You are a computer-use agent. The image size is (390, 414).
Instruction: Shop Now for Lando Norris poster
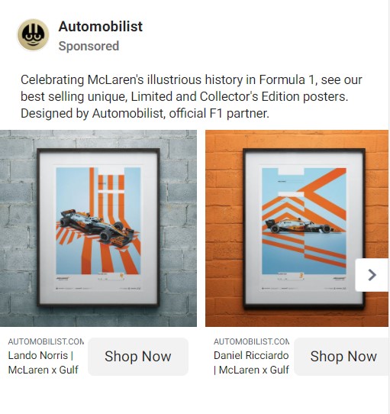pyautogui.click(x=138, y=357)
